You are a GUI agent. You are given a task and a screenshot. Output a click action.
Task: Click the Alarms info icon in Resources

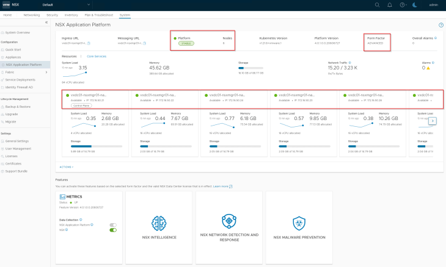coord(433,63)
